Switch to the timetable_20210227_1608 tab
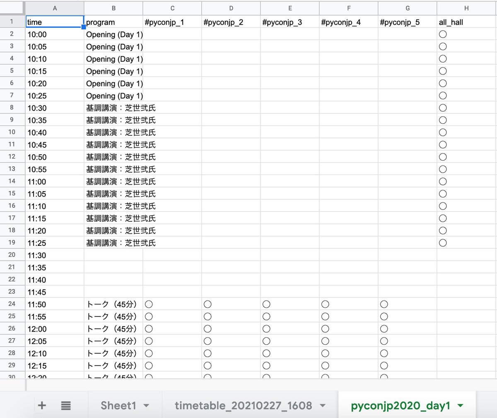497x418 pixels. pyautogui.click(x=244, y=406)
